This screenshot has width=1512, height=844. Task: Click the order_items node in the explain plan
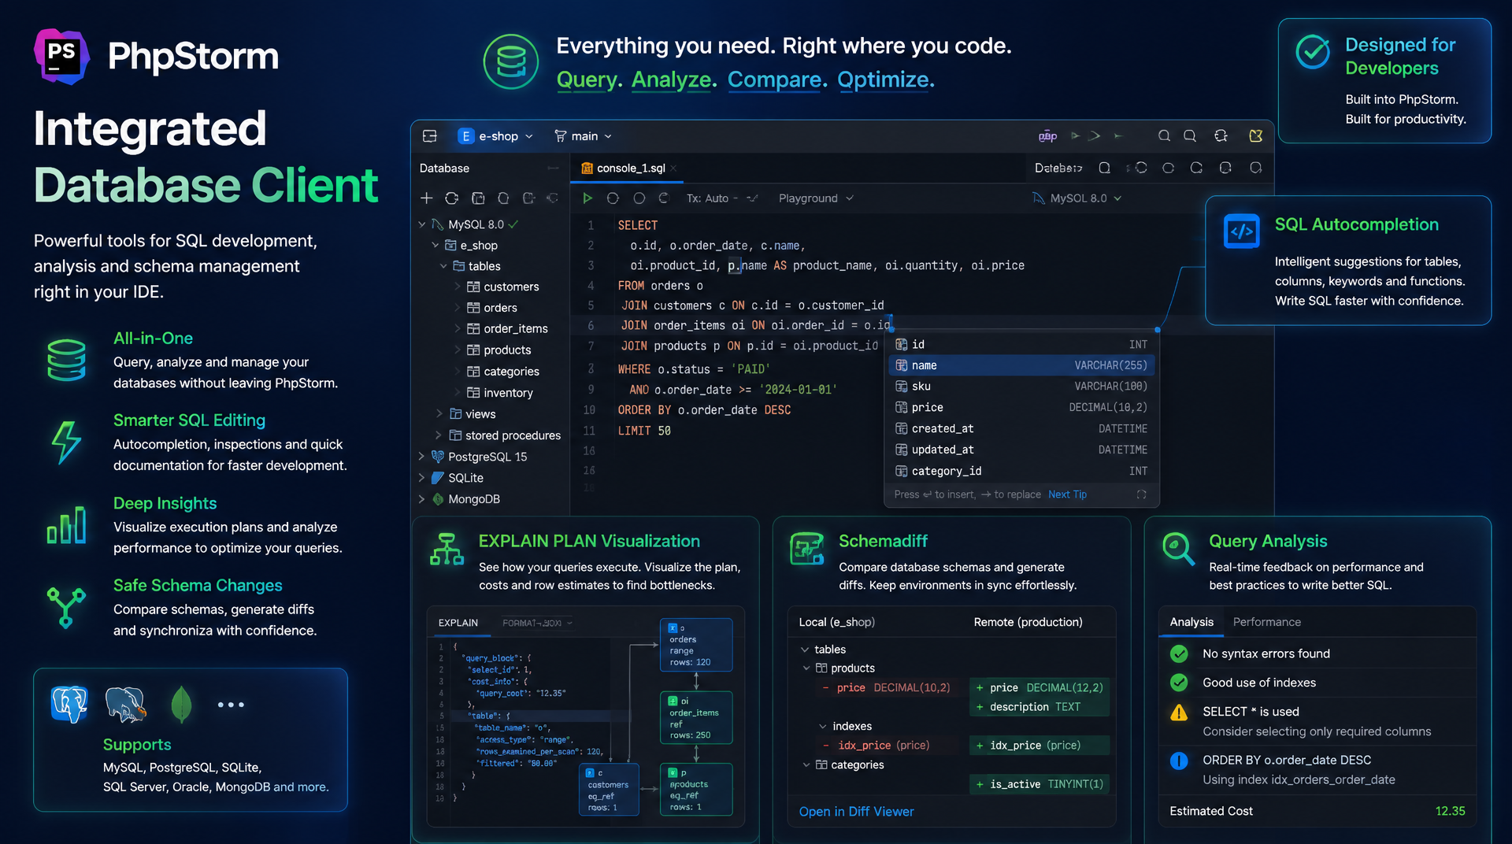(x=696, y=717)
